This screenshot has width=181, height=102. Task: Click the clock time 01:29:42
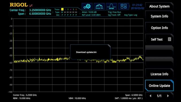137,5
